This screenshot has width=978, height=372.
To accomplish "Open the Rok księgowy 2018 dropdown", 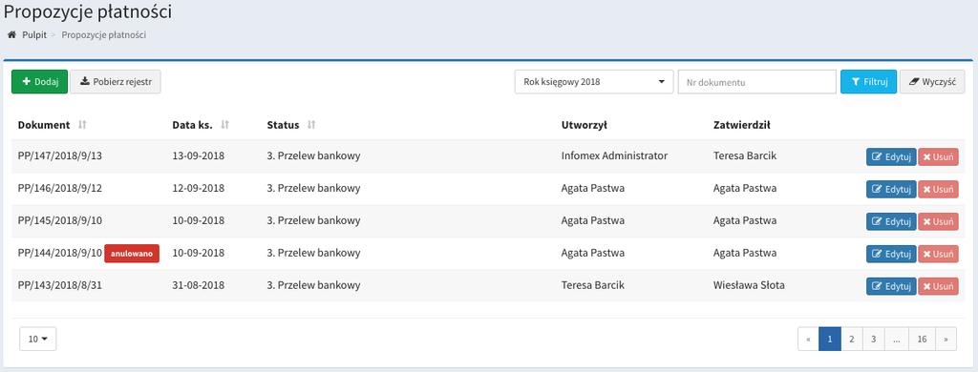I will coord(594,82).
